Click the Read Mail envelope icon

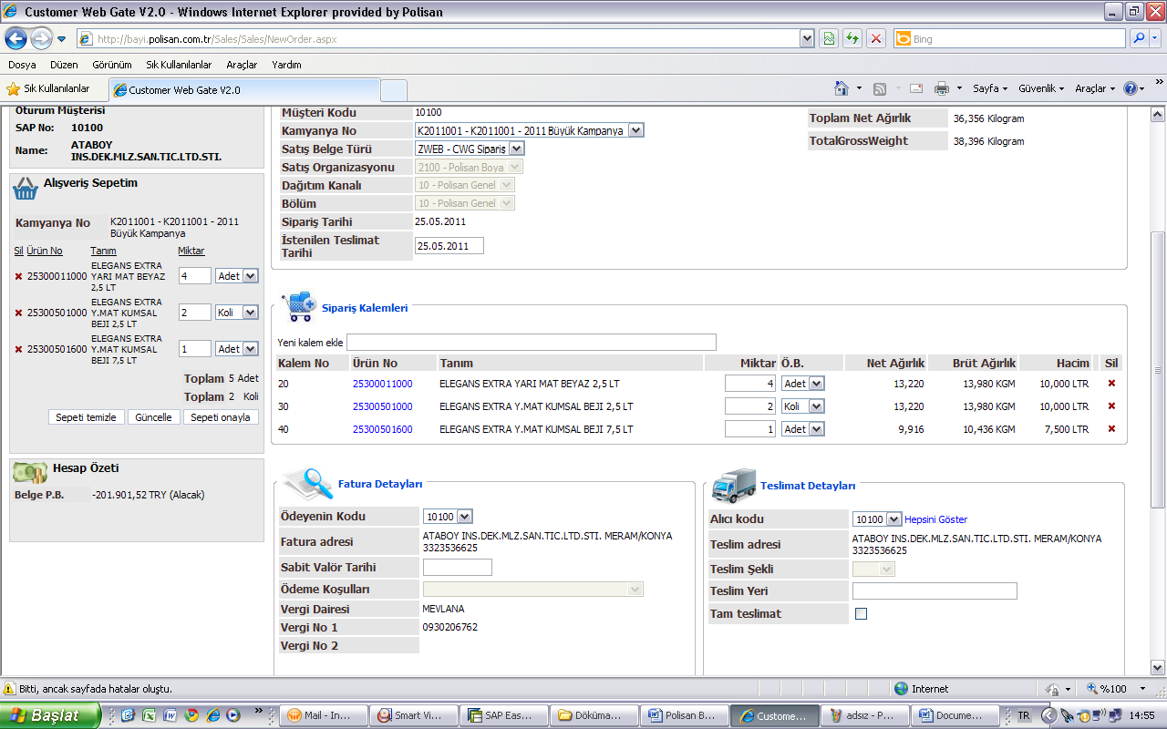pyautogui.click(x=915, y=88)
